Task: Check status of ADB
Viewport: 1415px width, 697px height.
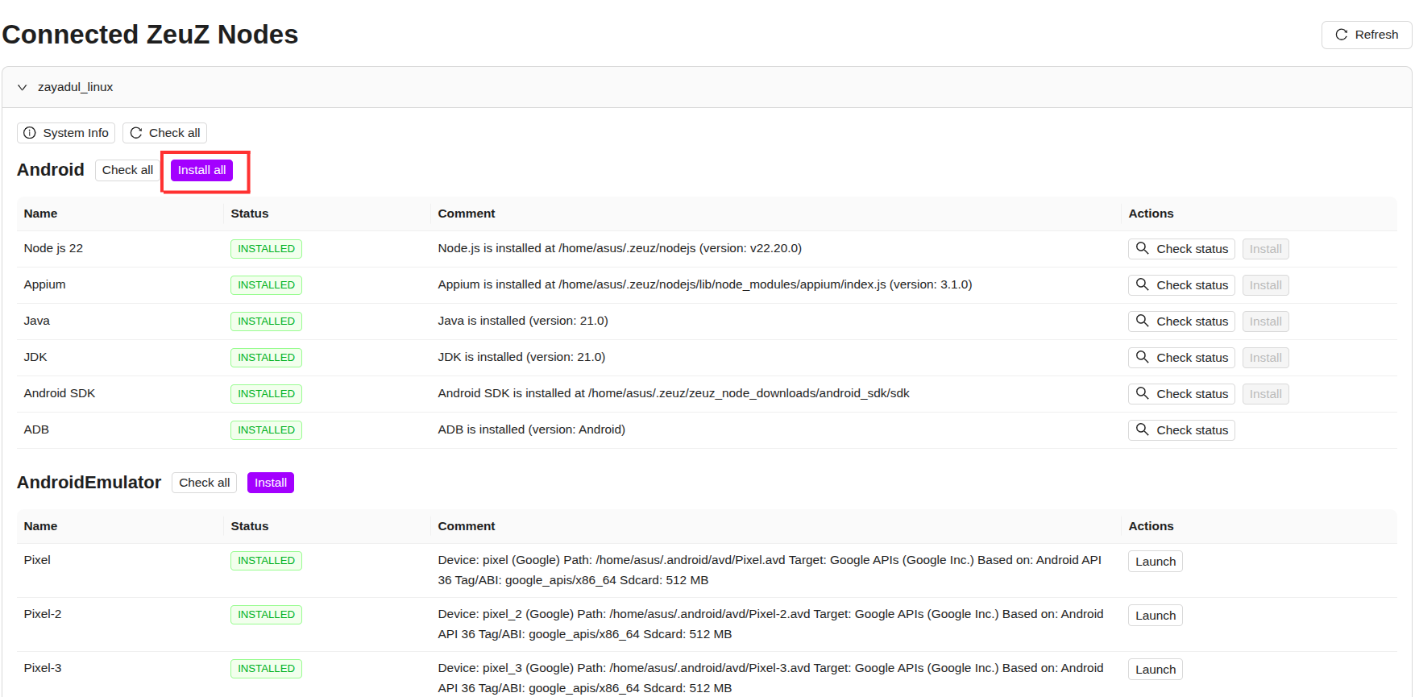Action: [x=1181, y=430]
